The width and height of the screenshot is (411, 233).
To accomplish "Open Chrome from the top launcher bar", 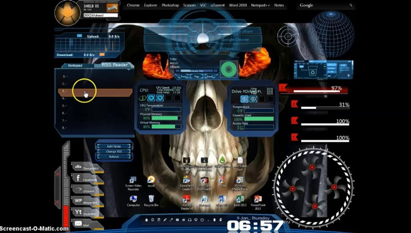I will click(x=133, y=5).
